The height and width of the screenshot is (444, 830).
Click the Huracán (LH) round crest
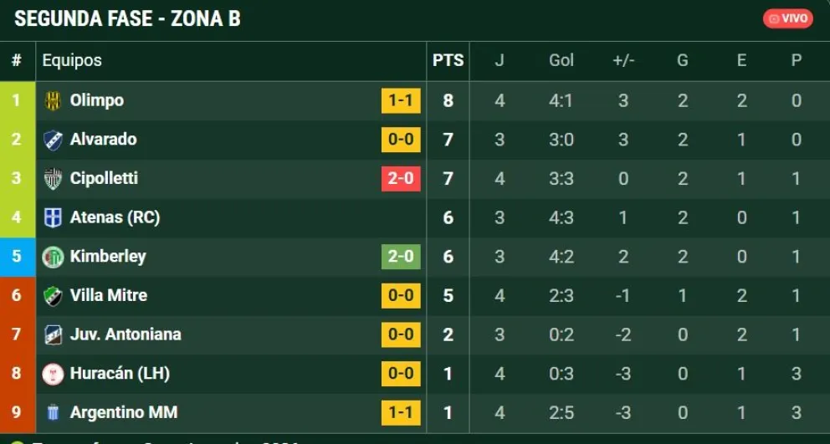pyautogui.click(x=53, y=374)
